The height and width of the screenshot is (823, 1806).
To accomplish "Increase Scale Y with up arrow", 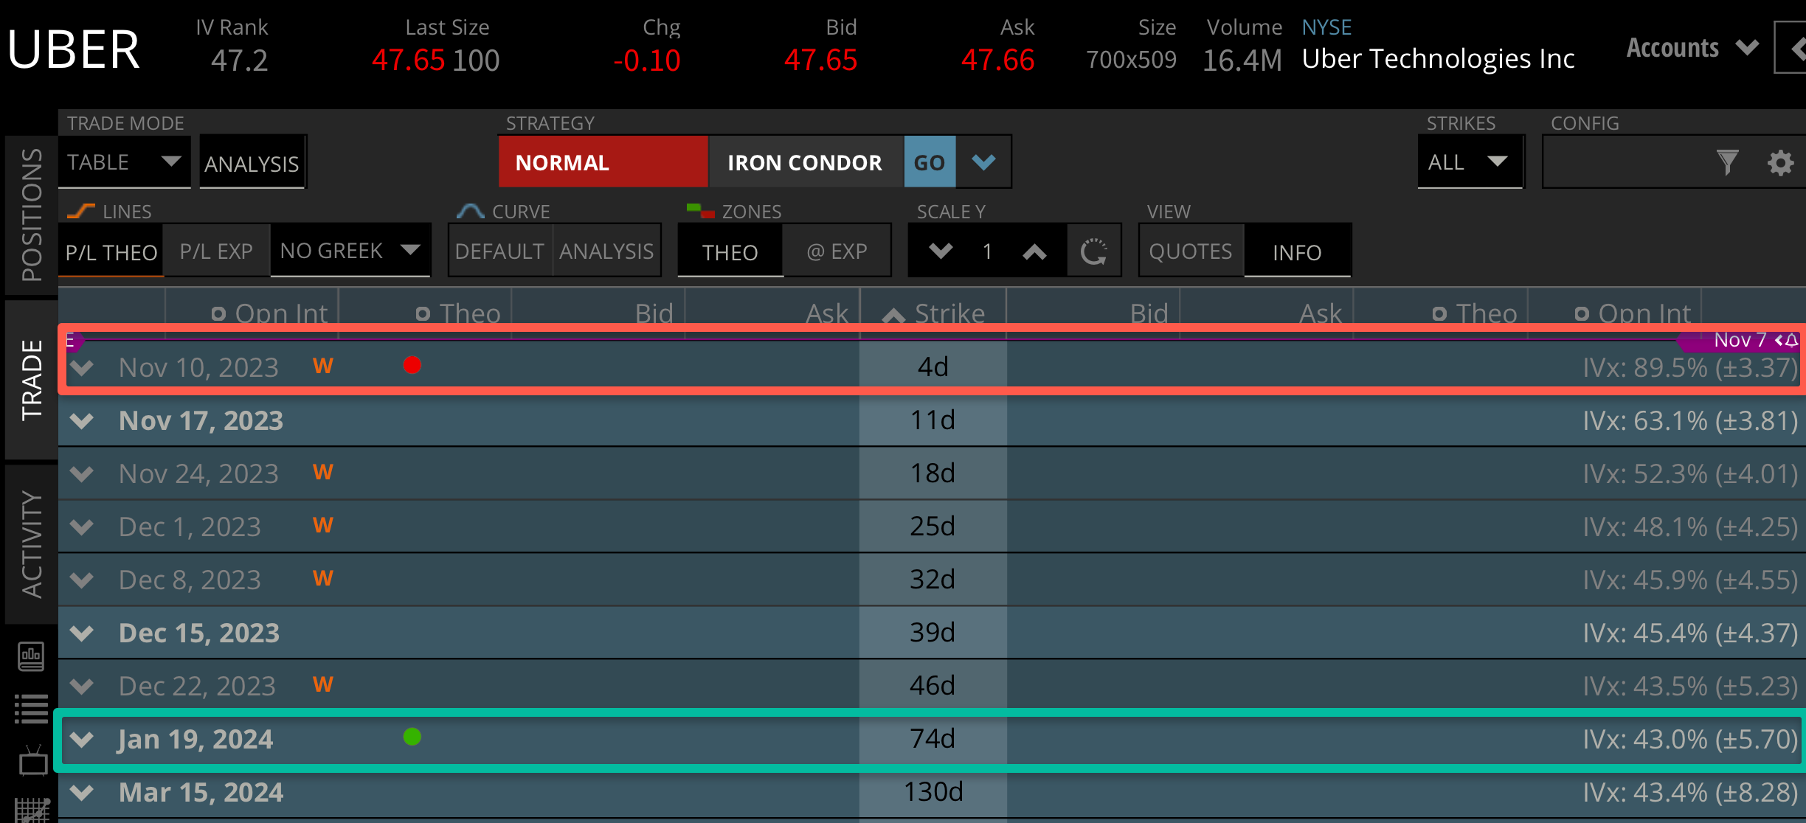I will click(1034, 252).
